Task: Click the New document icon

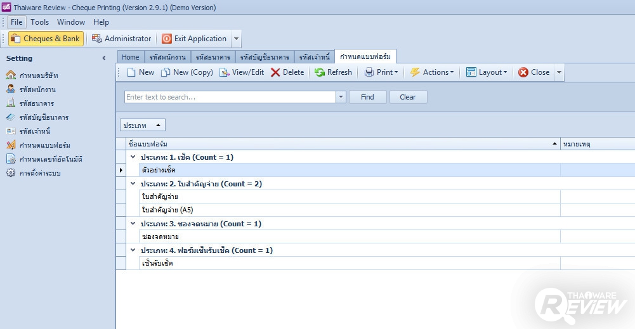Action: (x=131, y=72)
